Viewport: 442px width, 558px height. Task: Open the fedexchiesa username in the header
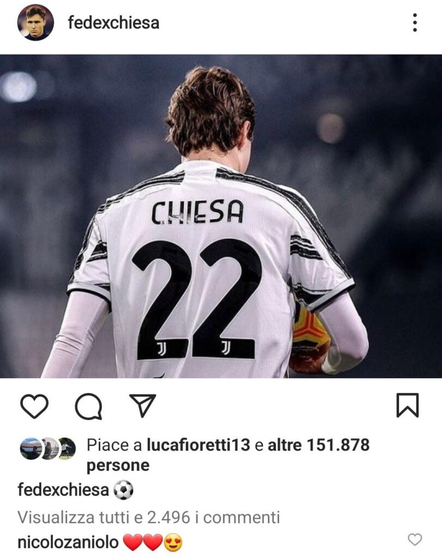(x=113, y=23)
